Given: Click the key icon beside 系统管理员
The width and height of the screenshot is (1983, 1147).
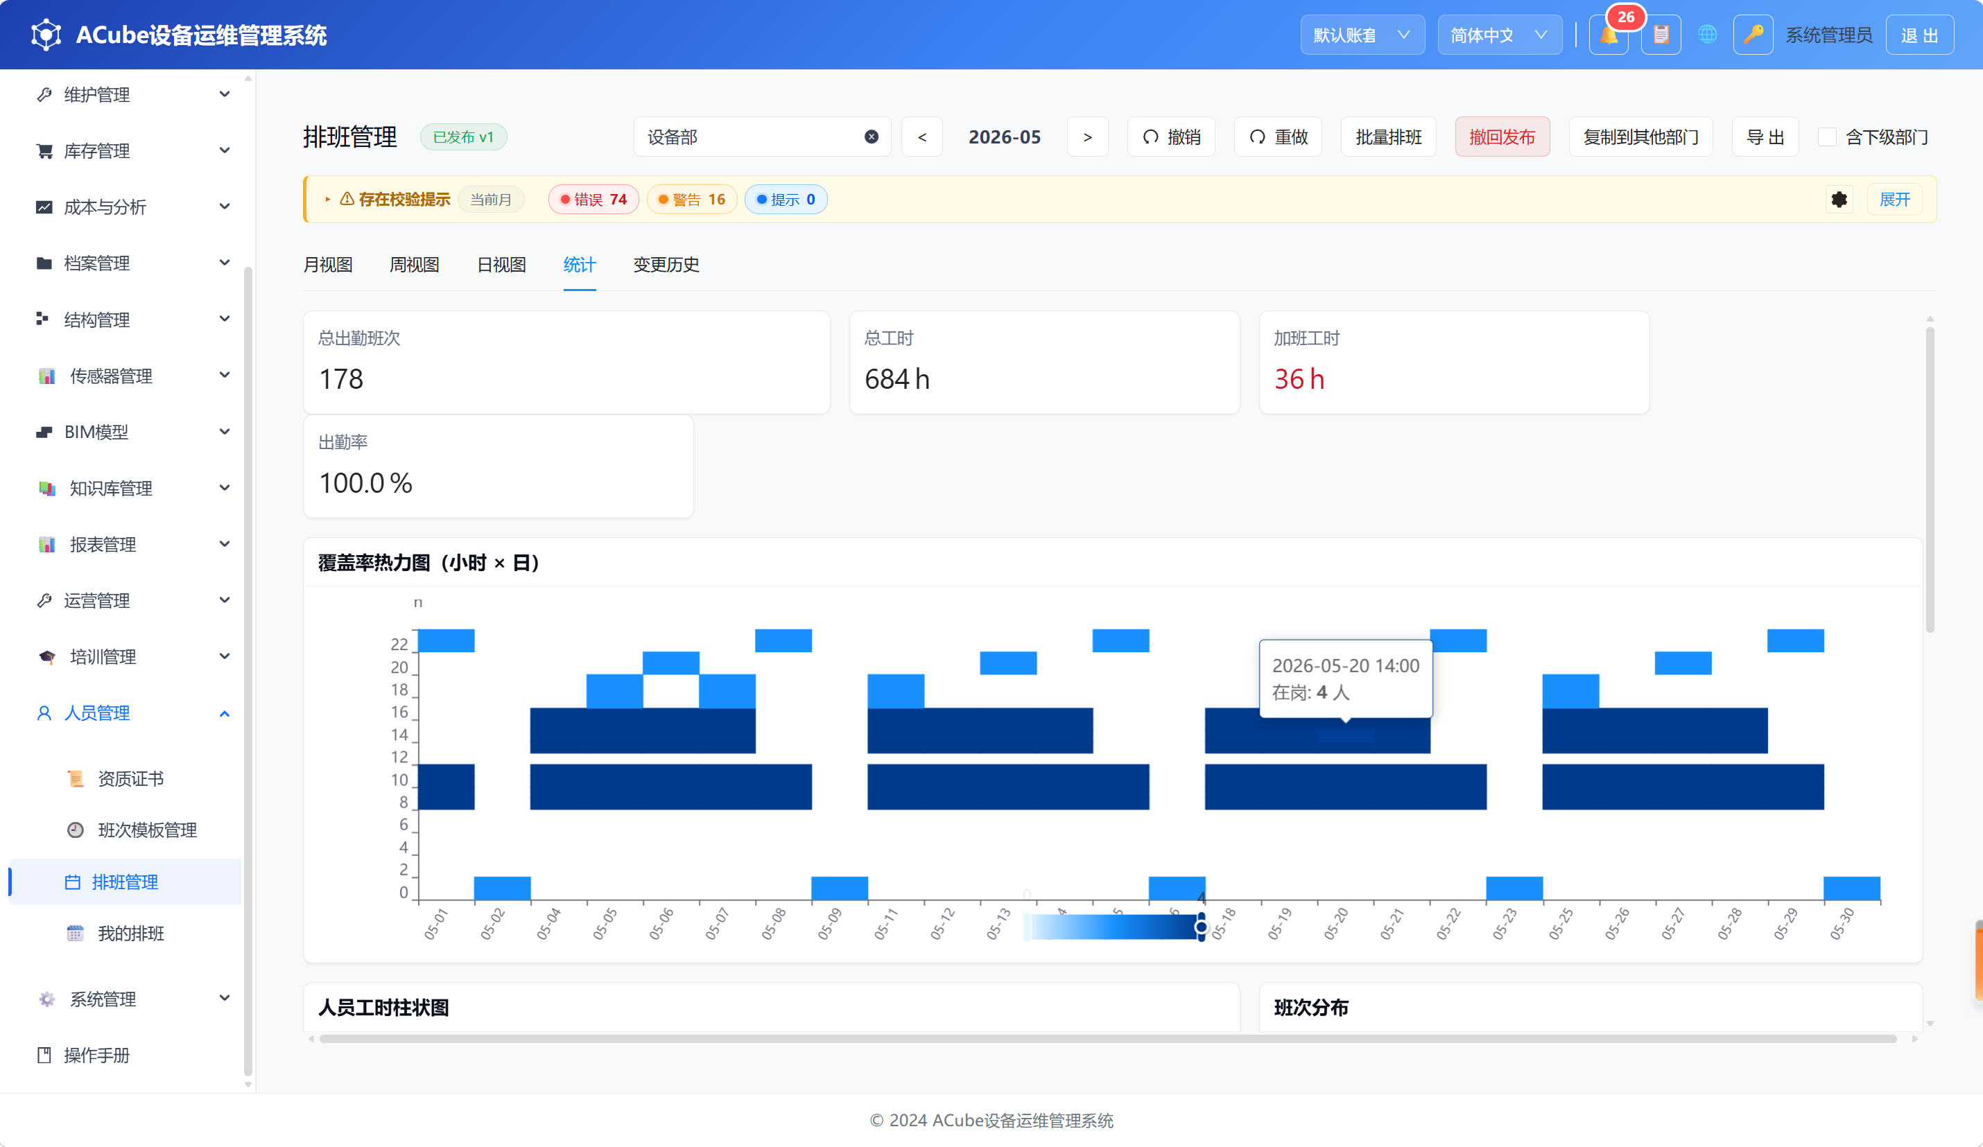Looking at the screenshot, I should 1752,35.
